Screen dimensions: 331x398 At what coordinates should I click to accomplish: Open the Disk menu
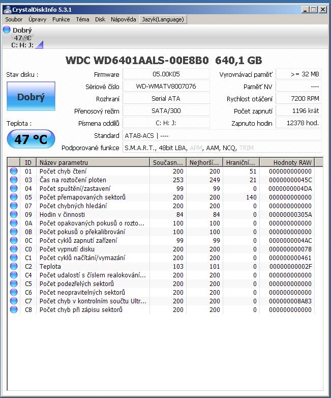(x=100, y=19)
